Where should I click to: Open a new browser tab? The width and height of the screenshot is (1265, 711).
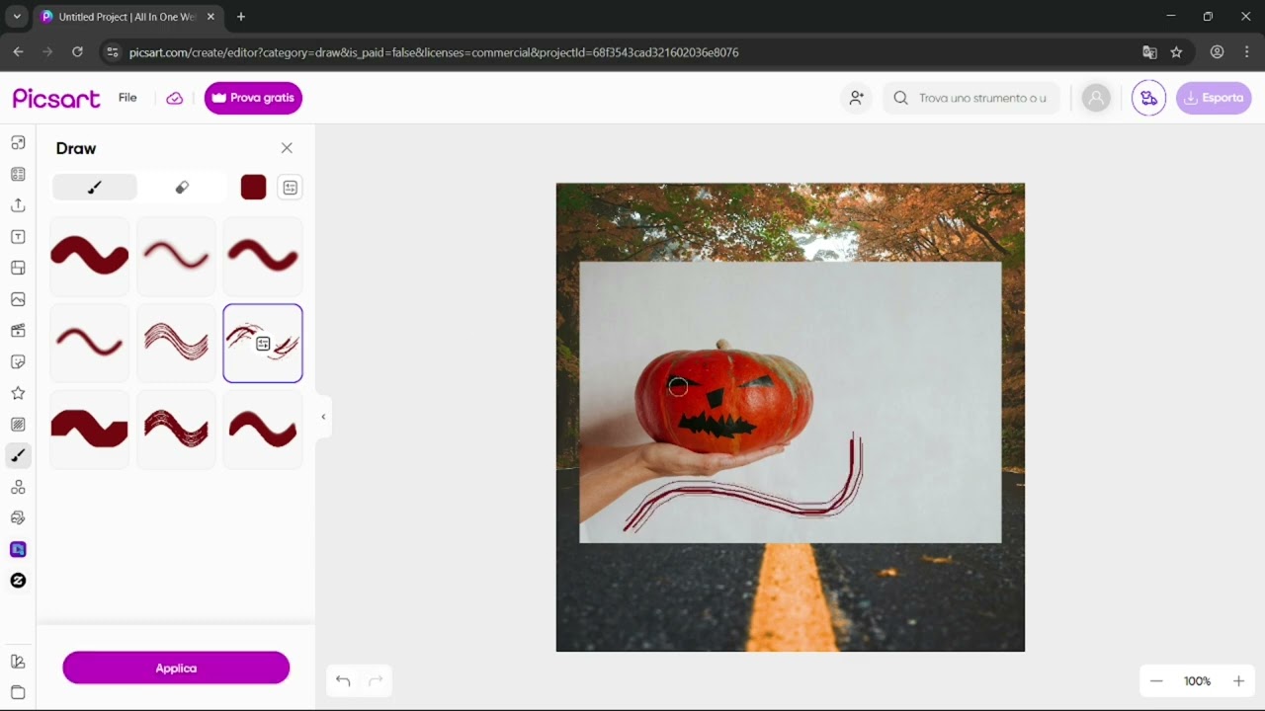pyautogui.click(x=241, y=17)
